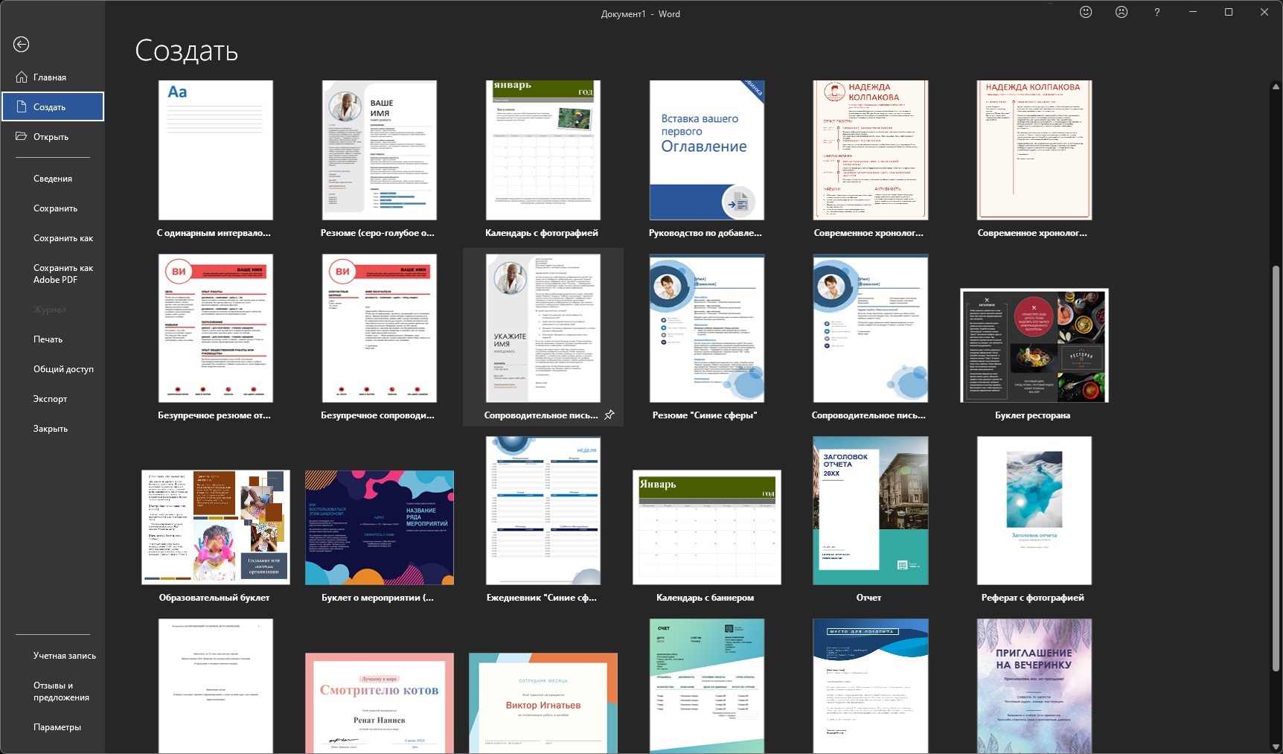
Task: Open the СЧЕТ invoice template with teal gradient
Action: click(706, 686)
